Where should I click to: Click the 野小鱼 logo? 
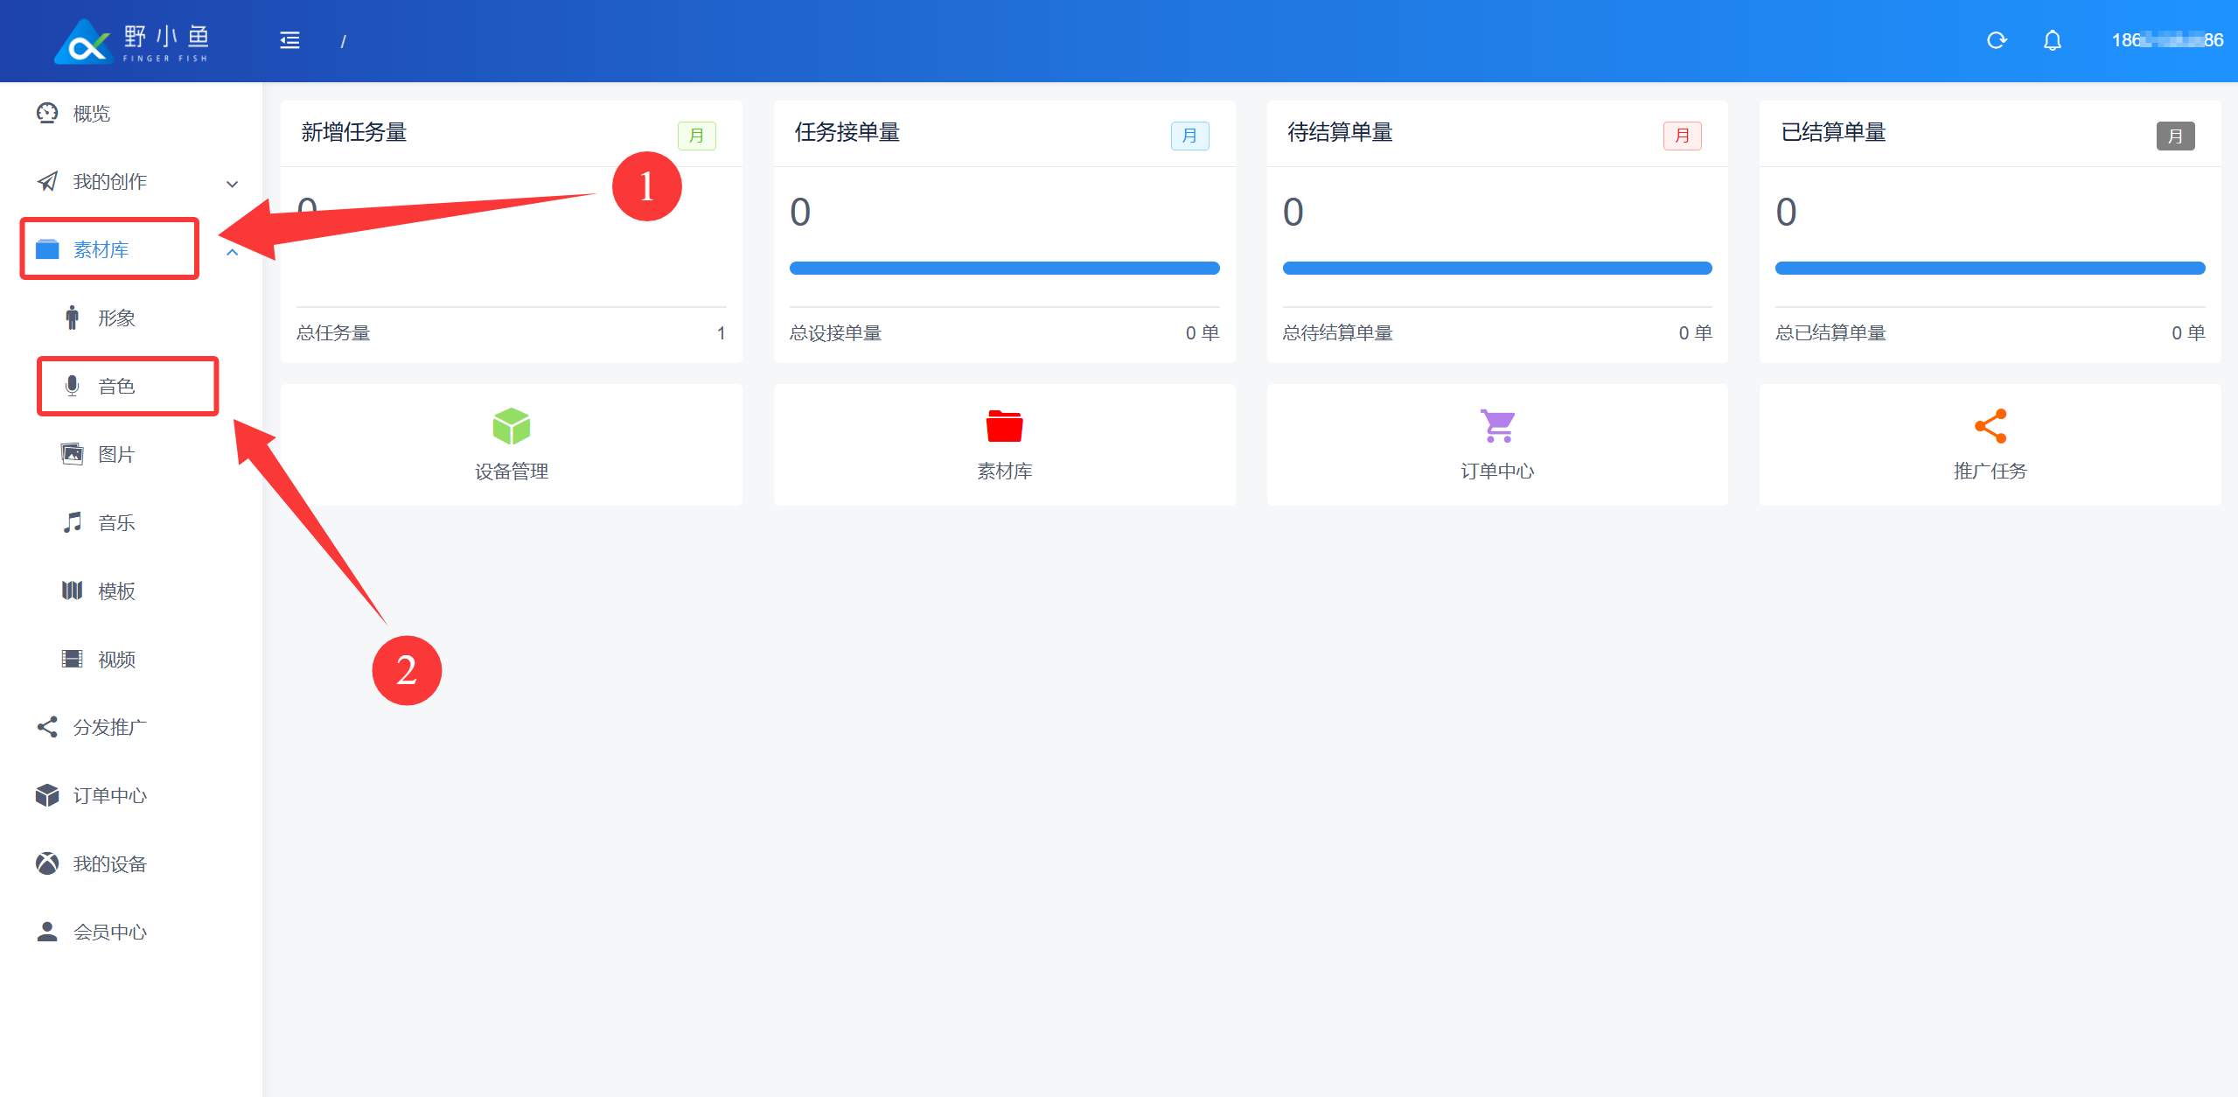131,41
